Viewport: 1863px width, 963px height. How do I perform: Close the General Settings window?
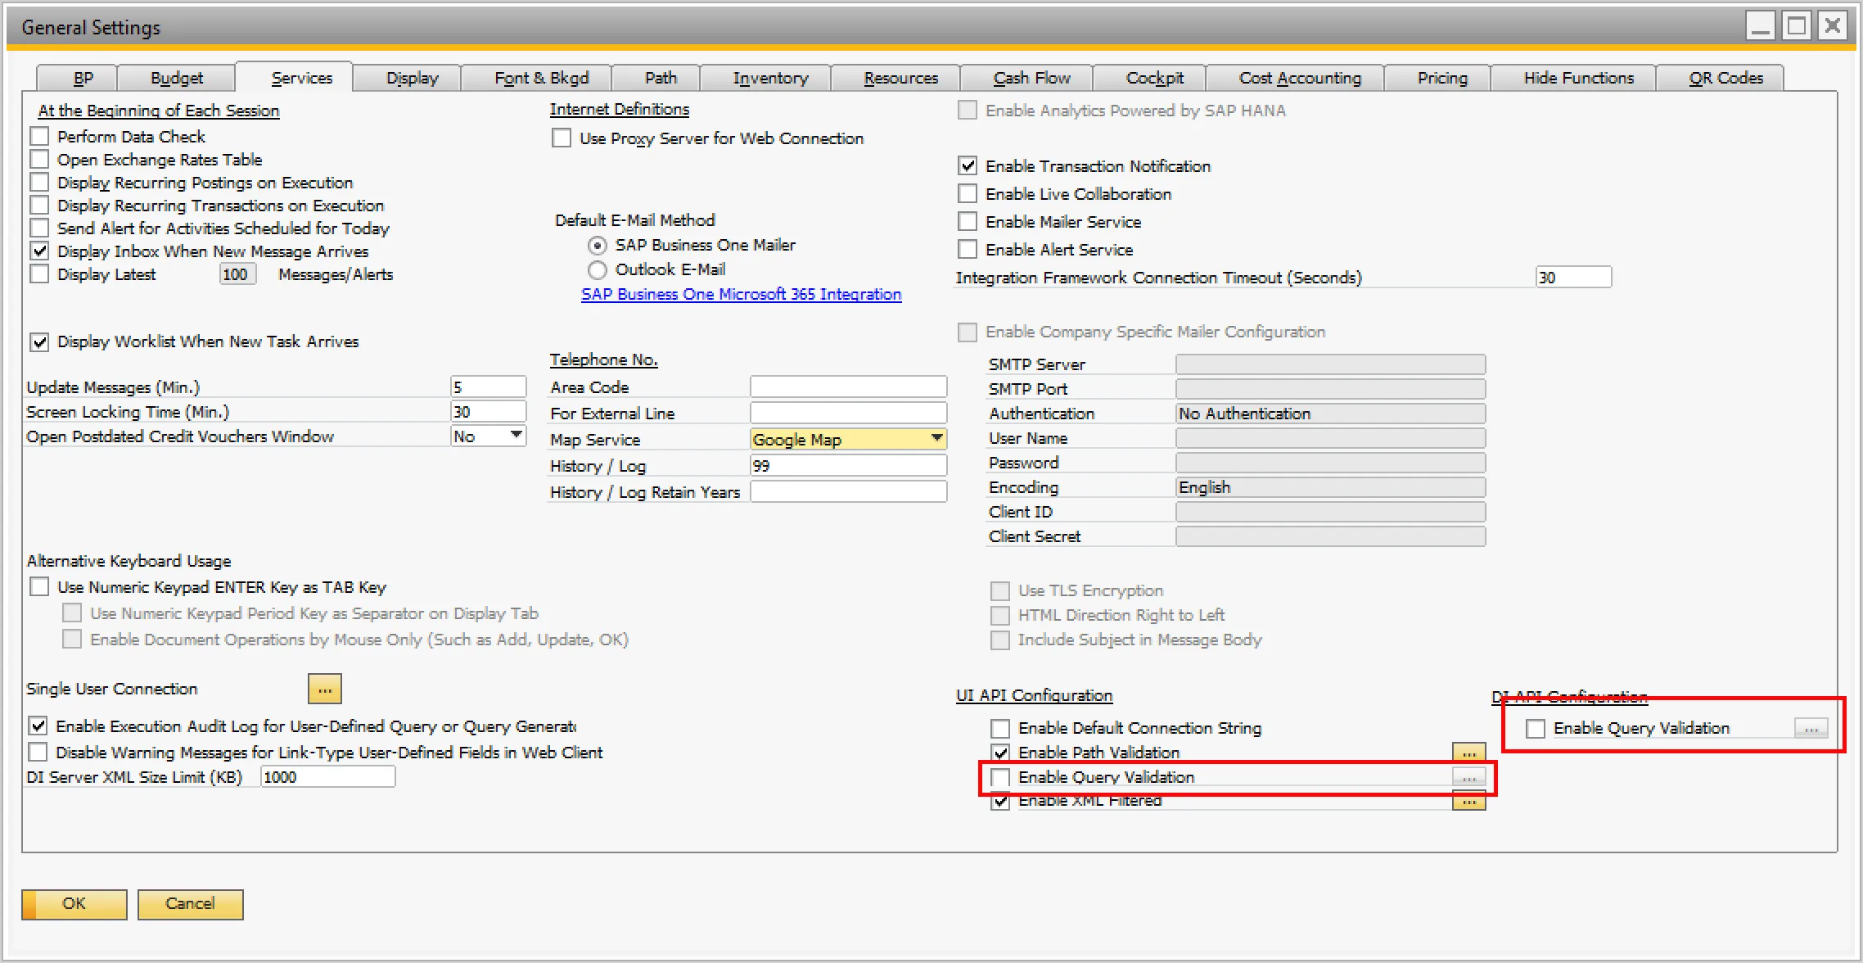pos(1834,26)
